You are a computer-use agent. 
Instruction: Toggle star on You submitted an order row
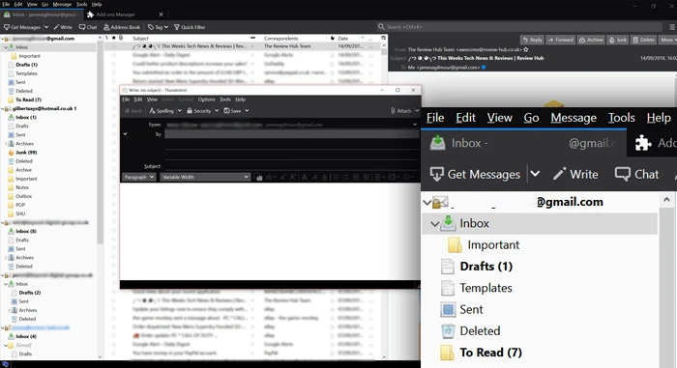[114, 72]
